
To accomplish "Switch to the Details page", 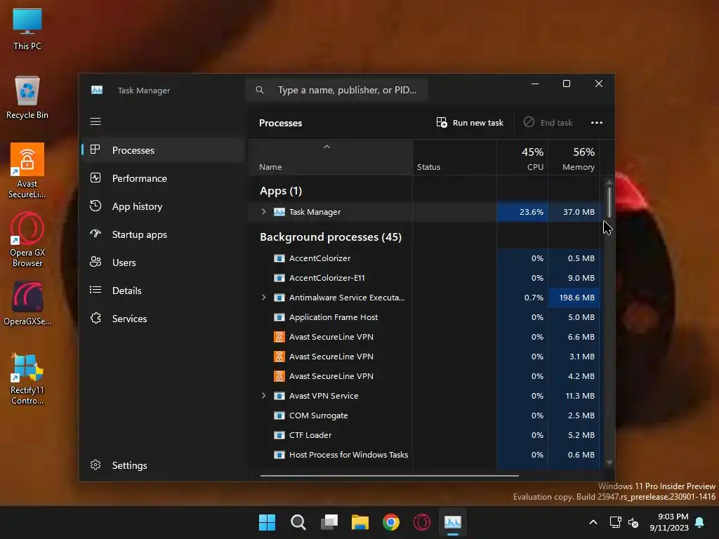I will (163, 290).
